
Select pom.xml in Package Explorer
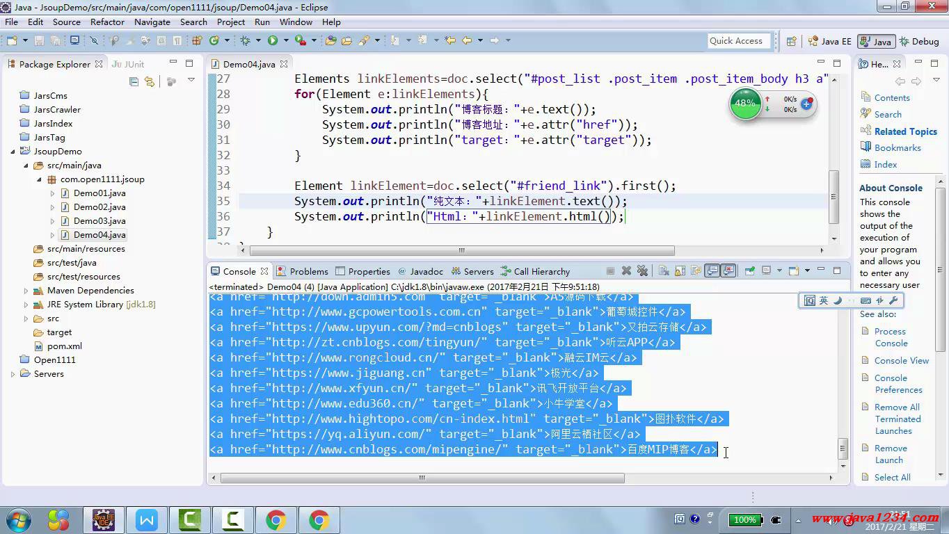pyautogui.click(x=64, y=346)
